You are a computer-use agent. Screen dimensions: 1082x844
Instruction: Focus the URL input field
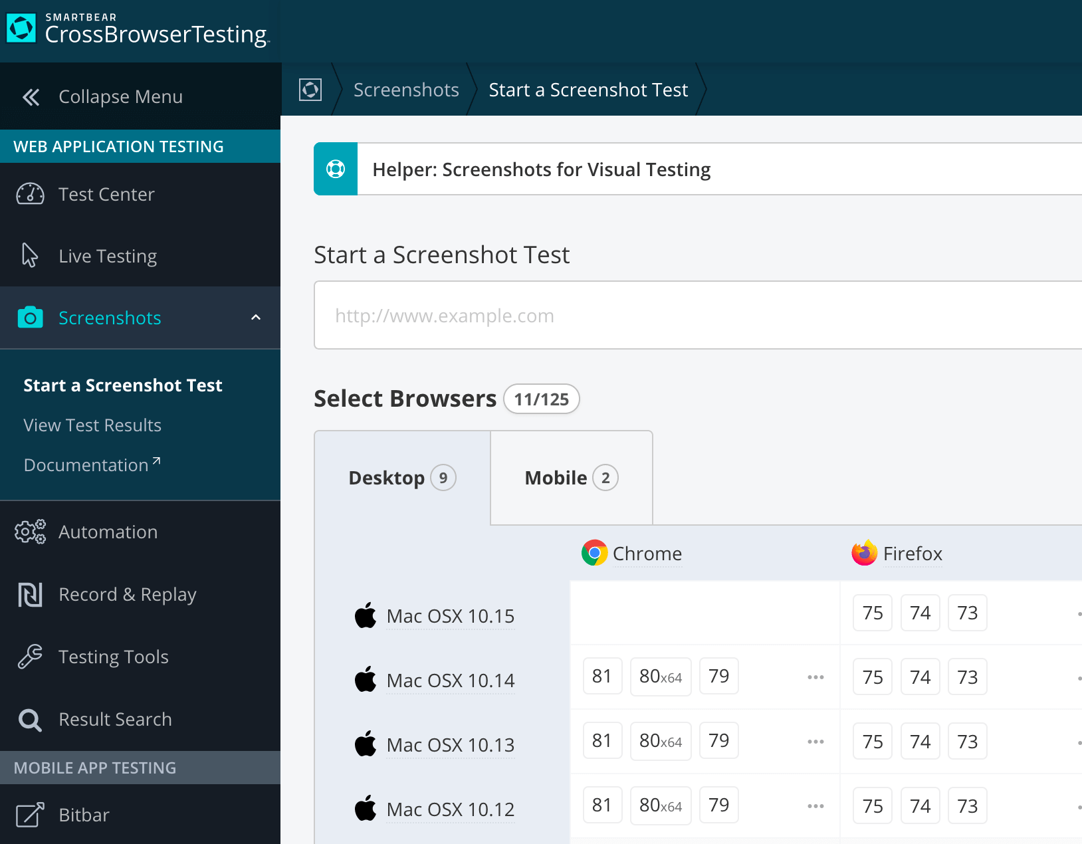(x=698, y=315)
